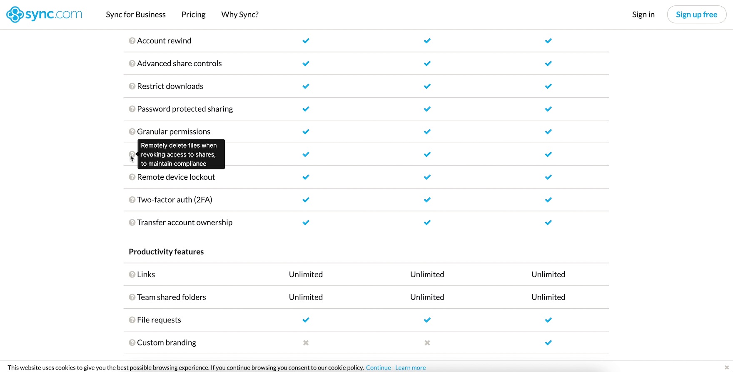This screenshot has height=372, width=733.
Task: Click the Sync.com logo
Action: coord(44,15)
